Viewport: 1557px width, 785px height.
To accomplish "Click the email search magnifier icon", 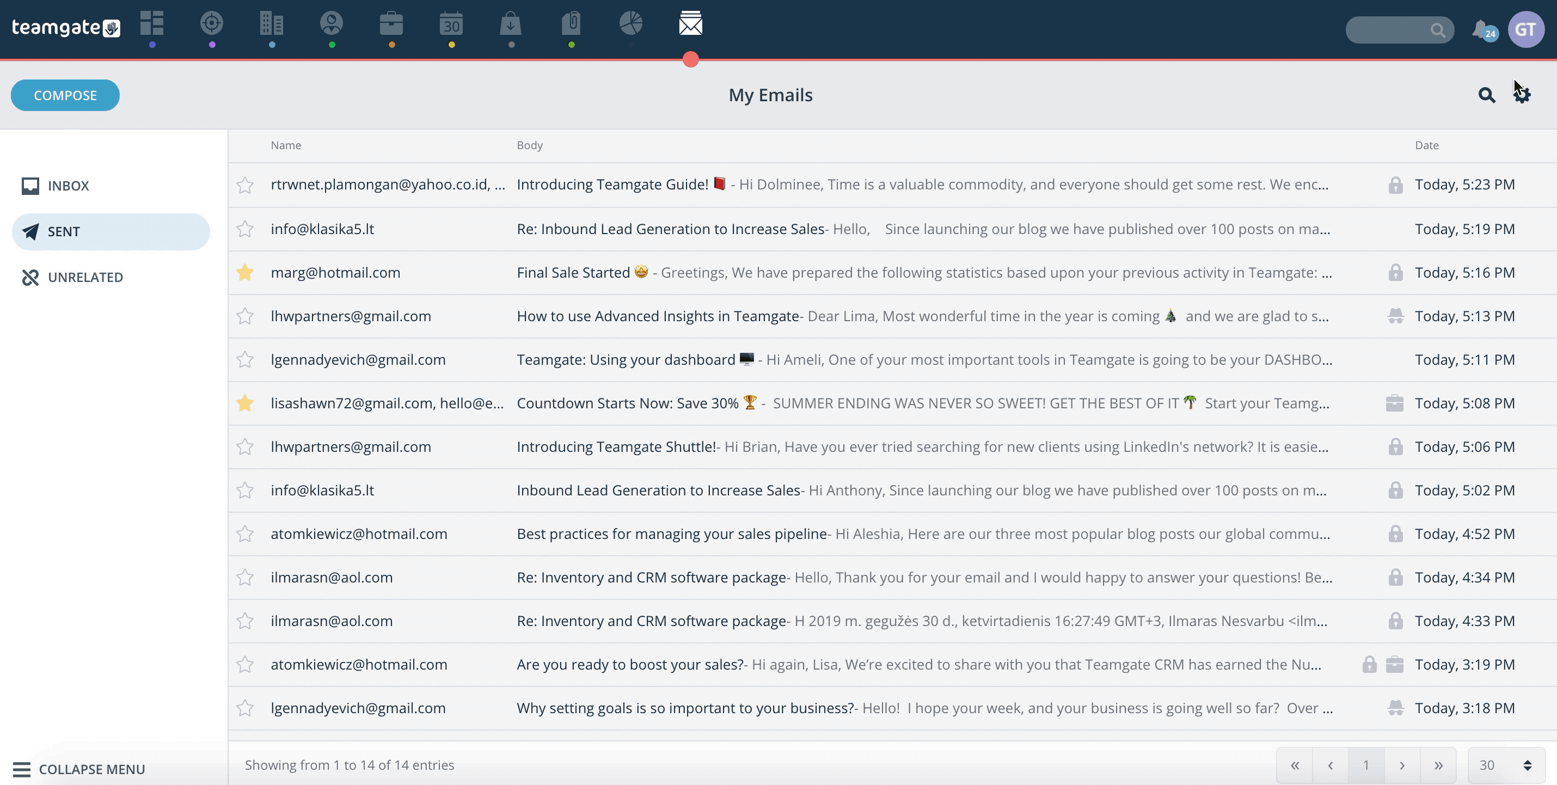I will pyautogui.click(x=1486, y=95).
